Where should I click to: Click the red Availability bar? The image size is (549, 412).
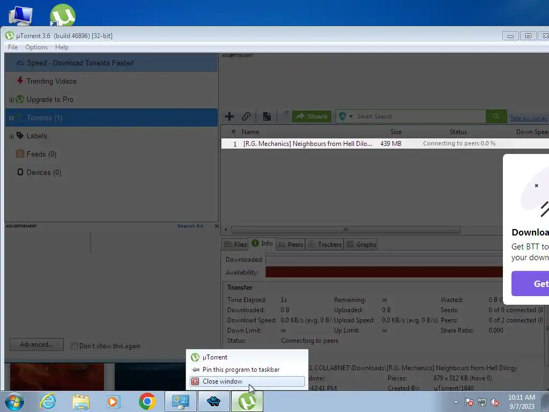[x=384, y=272]
